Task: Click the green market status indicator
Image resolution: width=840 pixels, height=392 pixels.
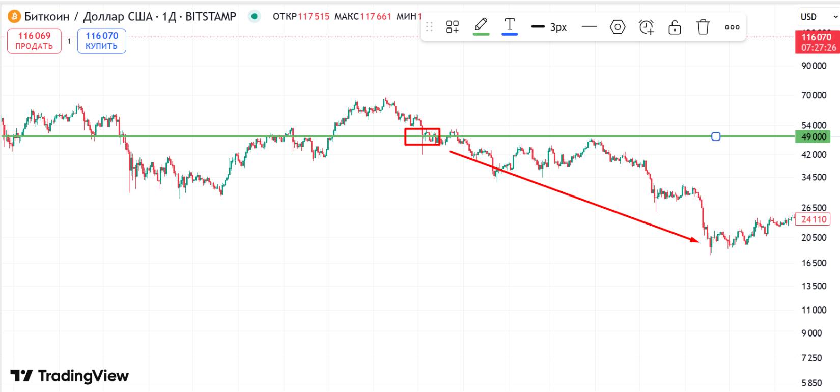Action: pos(254,16)
